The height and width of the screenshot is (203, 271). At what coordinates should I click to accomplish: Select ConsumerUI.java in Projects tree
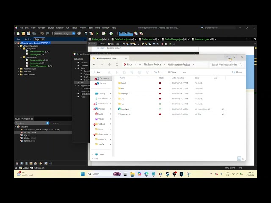39,60
